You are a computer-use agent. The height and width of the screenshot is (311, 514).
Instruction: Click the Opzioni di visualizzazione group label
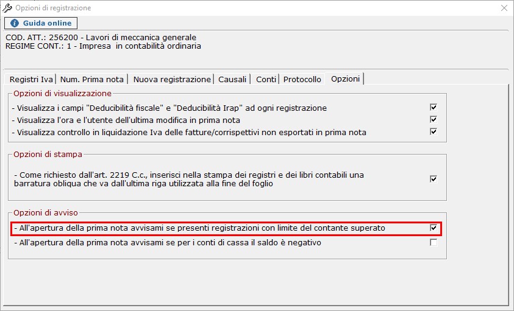pos(62,93)
